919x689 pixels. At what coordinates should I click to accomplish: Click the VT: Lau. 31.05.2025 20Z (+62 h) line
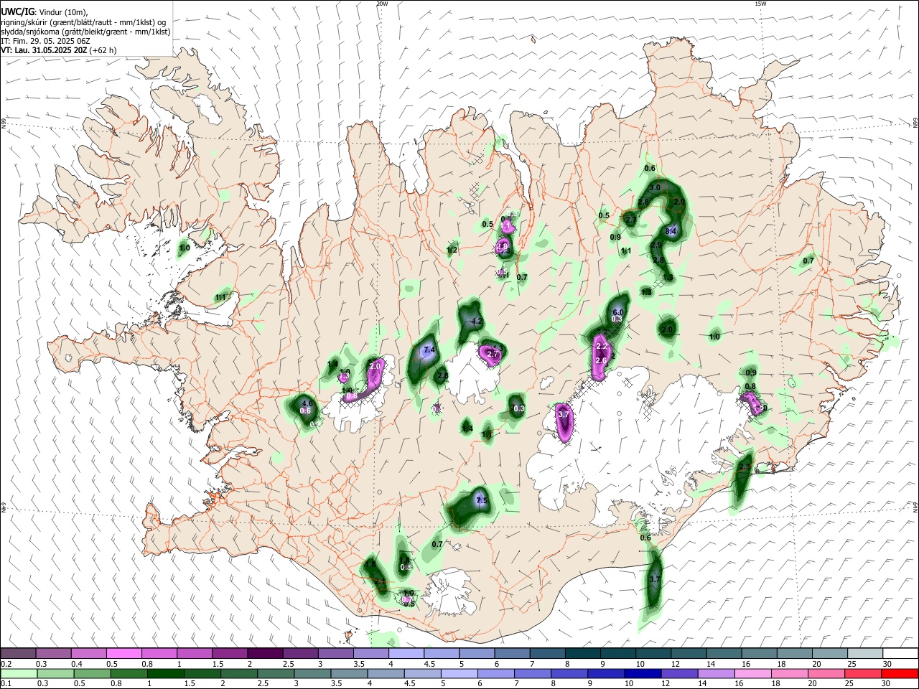pyautogui.click(x=59, y=50)
